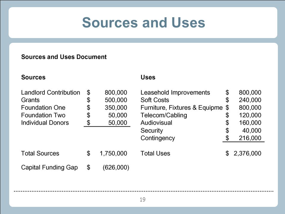Click the Uses column header
The width and height of the screenshot is (285, 214).
(148, 77)
